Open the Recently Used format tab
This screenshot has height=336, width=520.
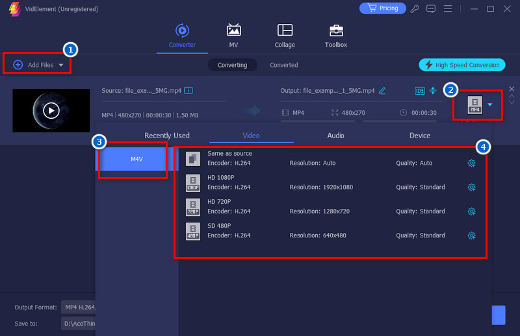pyautogui.click(x=167, y=136)
